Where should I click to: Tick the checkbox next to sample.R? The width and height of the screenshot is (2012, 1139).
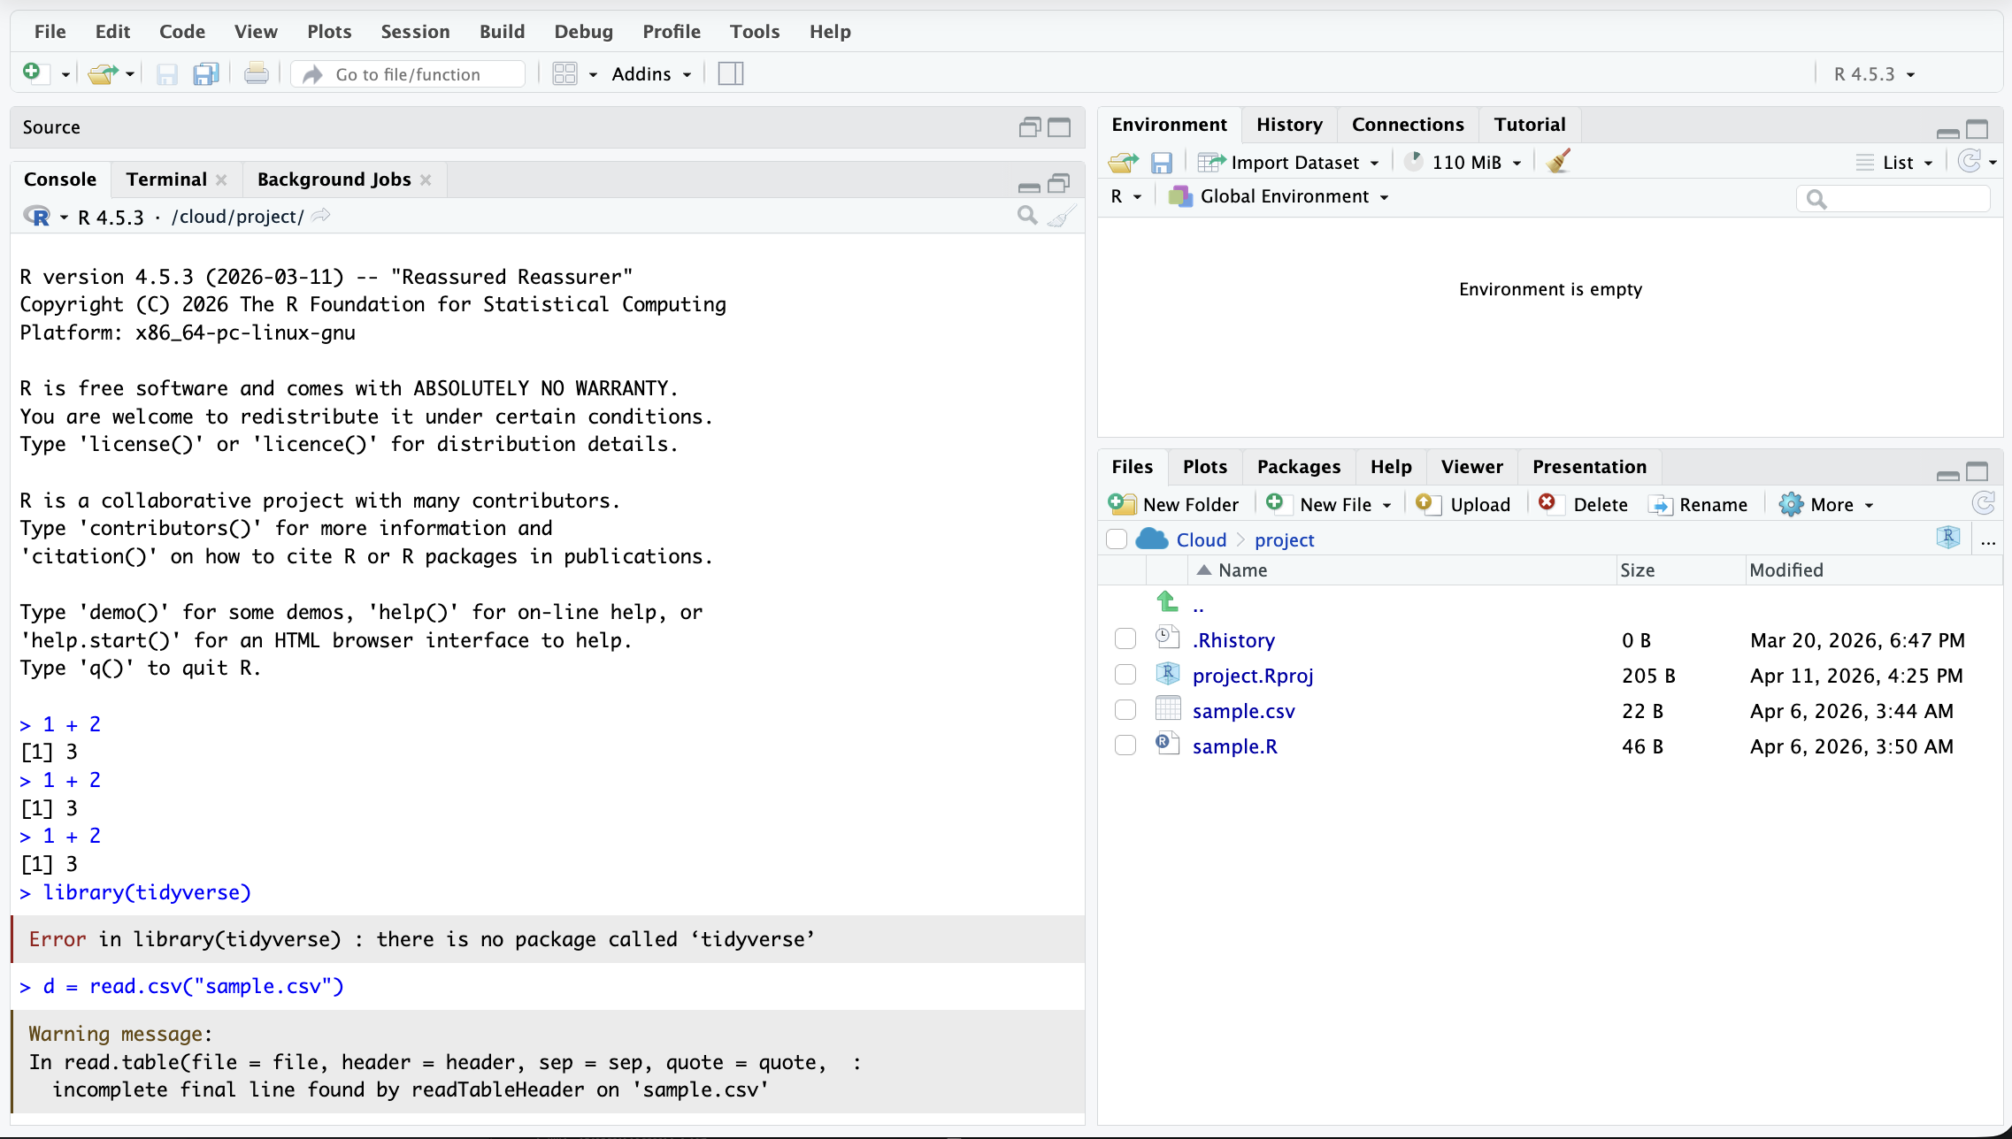(x=1125, y=745)
